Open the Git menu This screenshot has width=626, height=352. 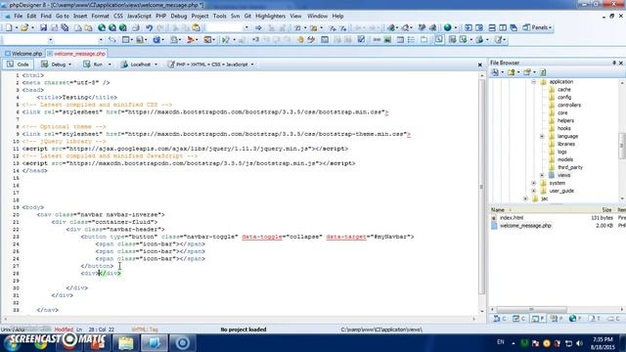click(247, 16)
